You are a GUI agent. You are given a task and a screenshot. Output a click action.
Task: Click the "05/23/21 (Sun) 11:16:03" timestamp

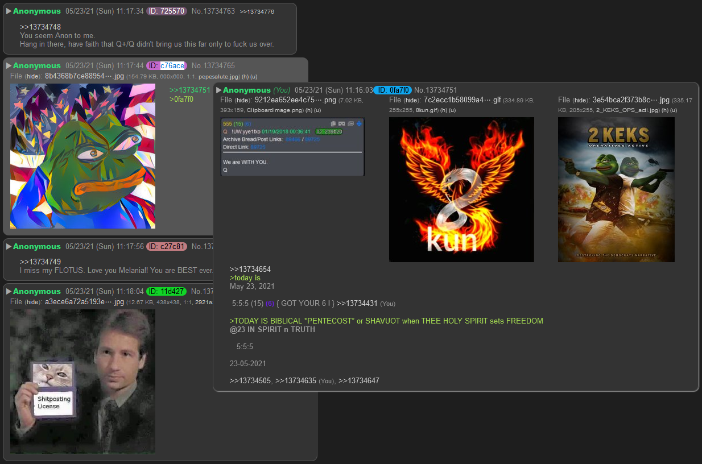pyautogui.click(x=334, y=90)
